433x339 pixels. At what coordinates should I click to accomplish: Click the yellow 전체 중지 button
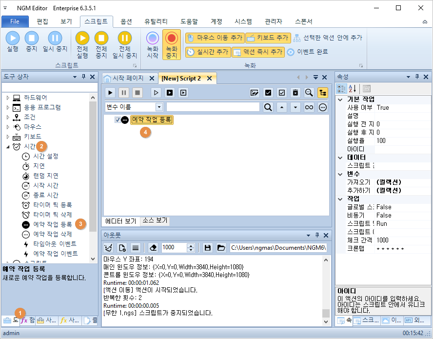coord(101,45)
